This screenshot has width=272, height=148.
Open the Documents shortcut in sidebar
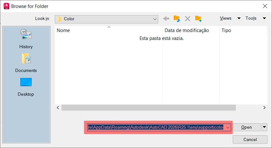[26, 63]
